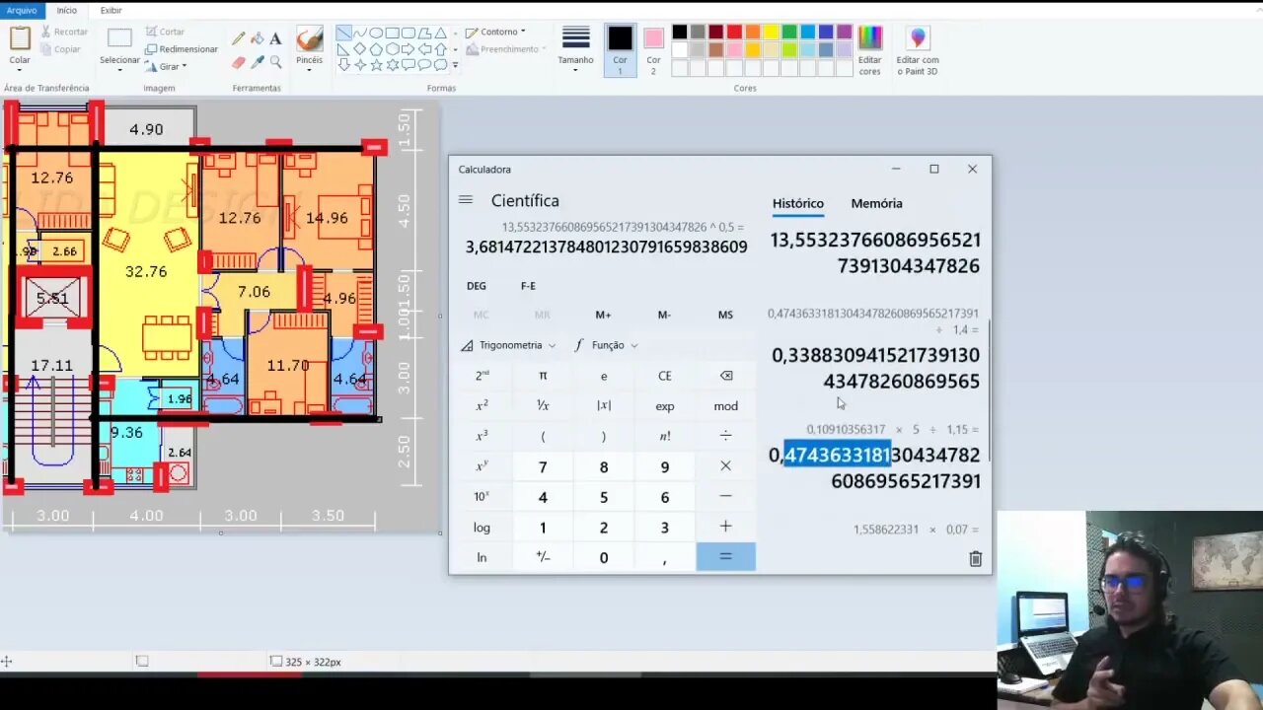Open the Função dropdown in calculator

pyautogui.click(x=606, y=345)
